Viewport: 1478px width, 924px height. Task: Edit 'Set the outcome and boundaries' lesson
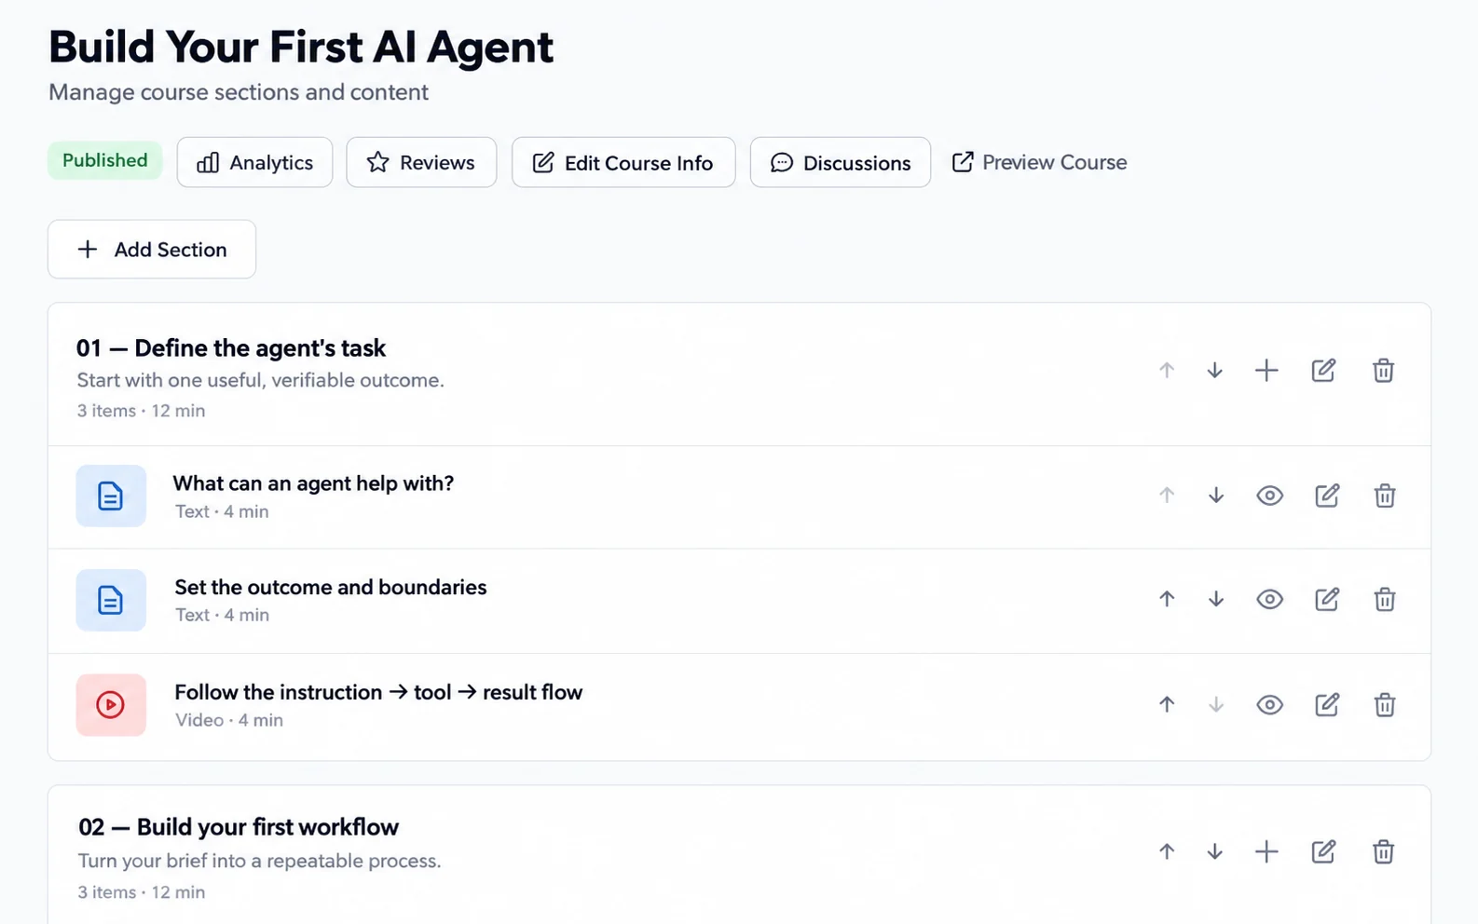1327,599
